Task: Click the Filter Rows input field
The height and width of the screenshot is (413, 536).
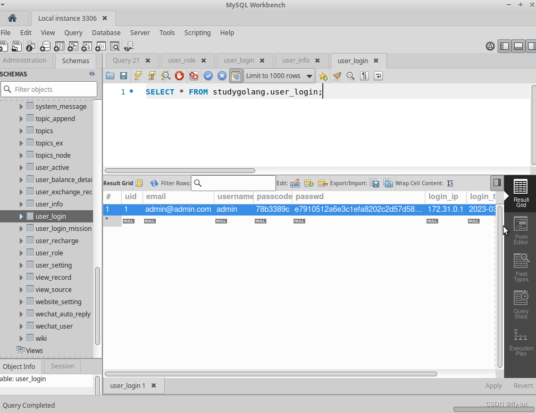Action: pos(233,183)
